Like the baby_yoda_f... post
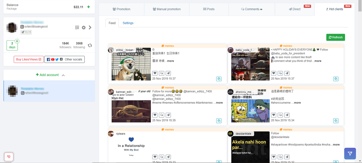362x163 pixels. tap(273, 73)
